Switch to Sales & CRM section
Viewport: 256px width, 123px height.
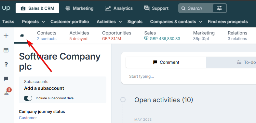pyautogui.click(x=37, y=8)
